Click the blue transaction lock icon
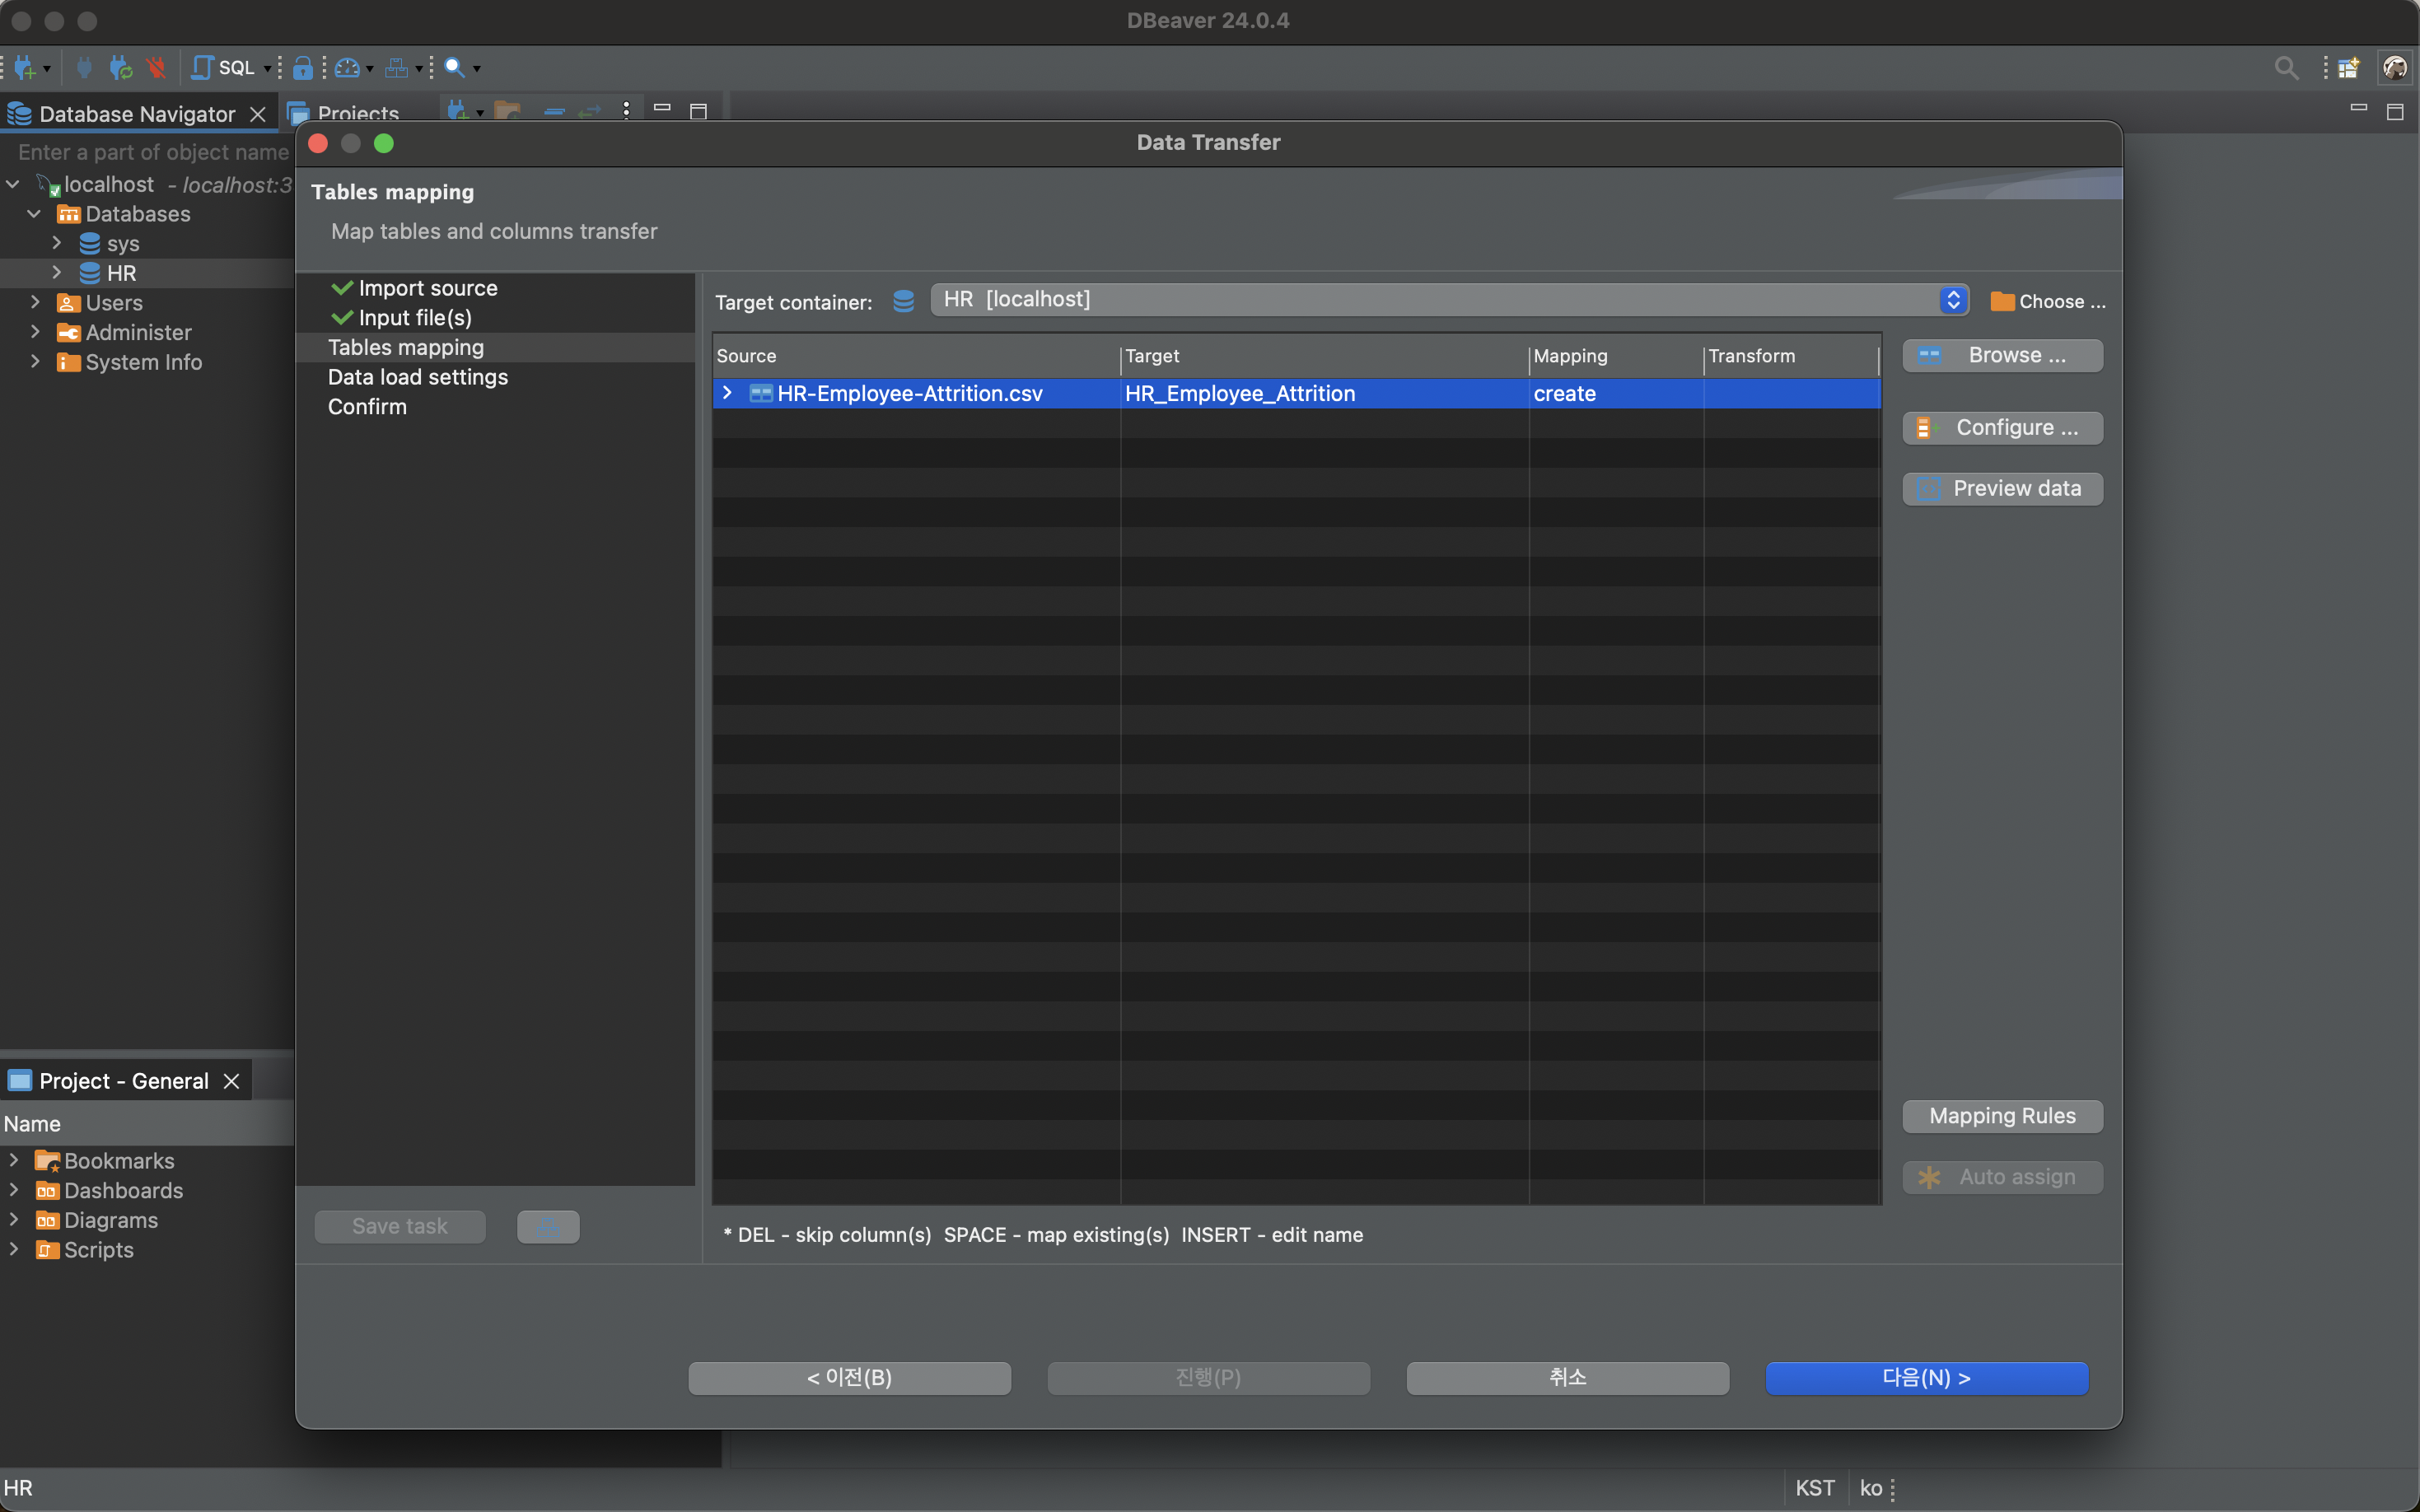 (303, 67)
